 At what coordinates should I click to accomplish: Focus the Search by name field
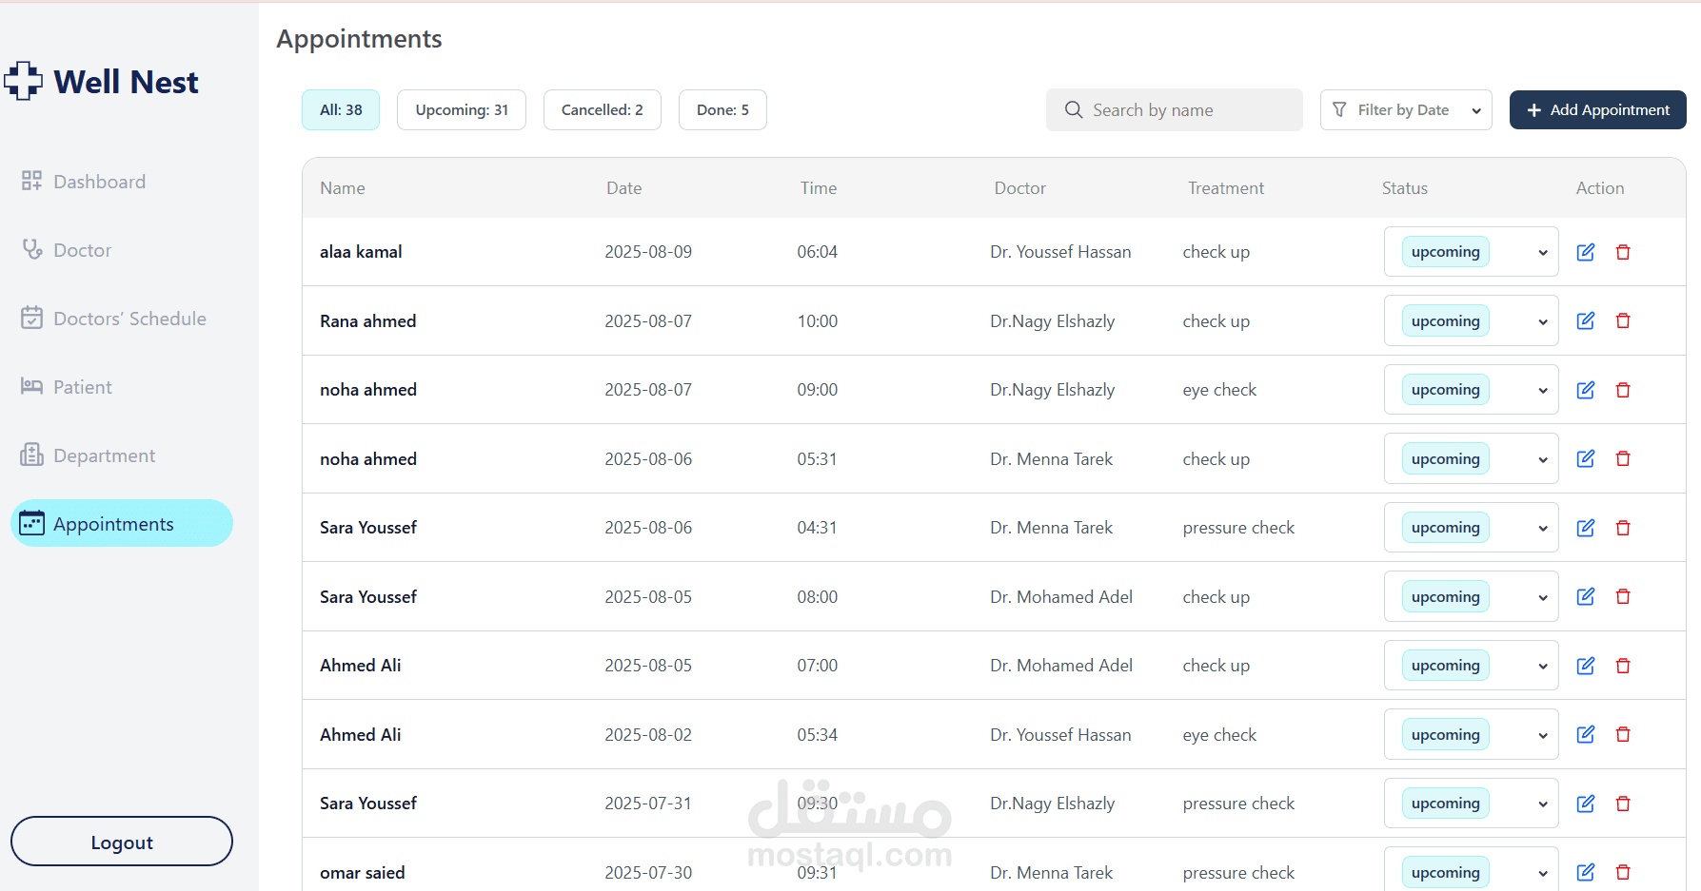coord(1175,109)
